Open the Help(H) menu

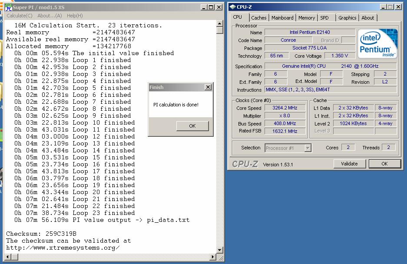pos(75,16)
